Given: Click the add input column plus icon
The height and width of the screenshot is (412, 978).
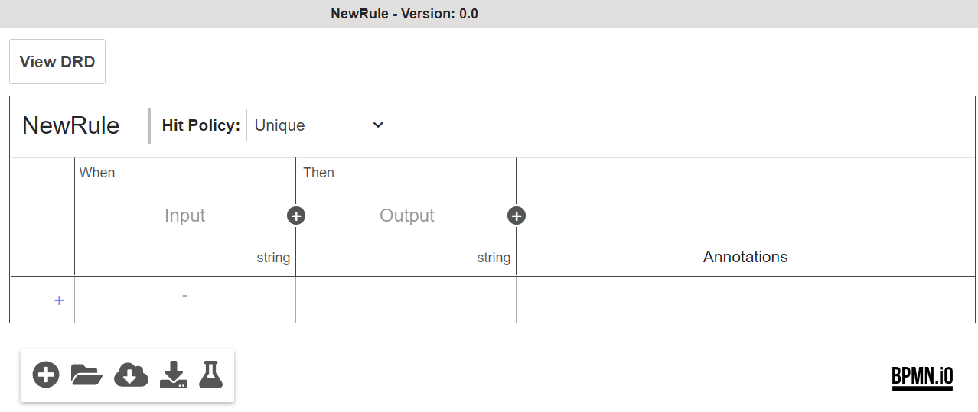Looking at the screenshot, I should pyautogui.click(x=296, y=216).
